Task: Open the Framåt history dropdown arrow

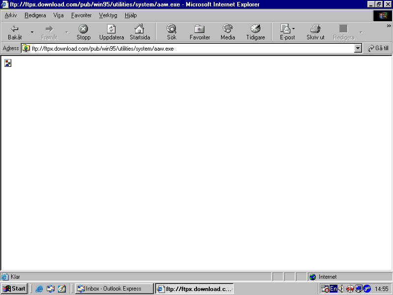Action: (67, 32)
